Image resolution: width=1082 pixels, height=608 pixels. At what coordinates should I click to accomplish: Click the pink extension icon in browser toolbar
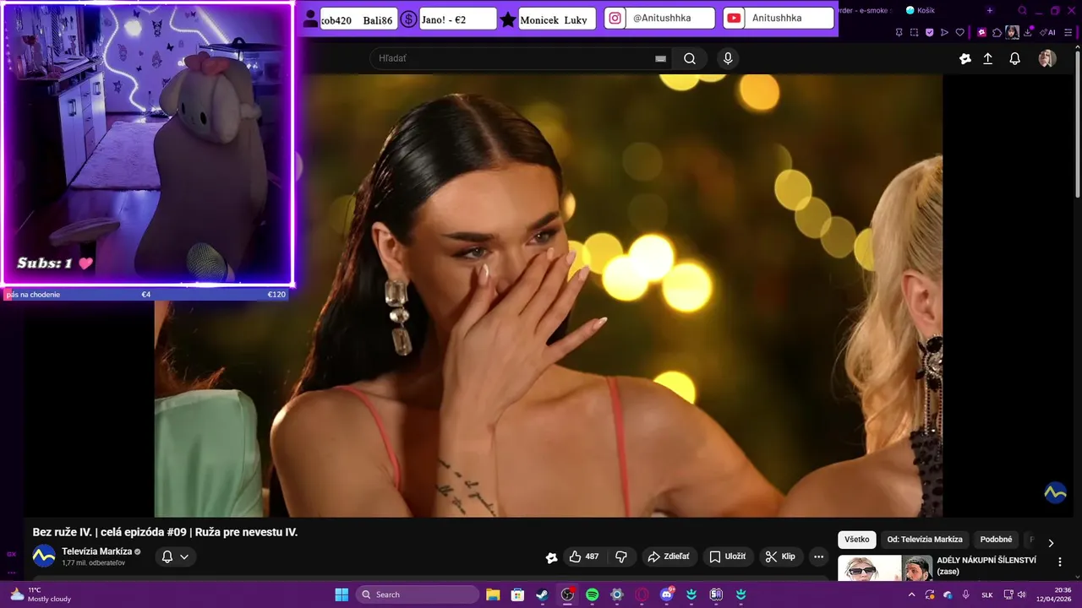pyautogui.click(x=981, y=32)
